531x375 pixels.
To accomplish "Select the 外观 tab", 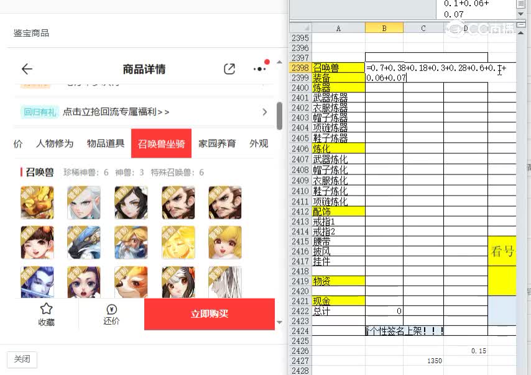I will [x=258, y=143].
